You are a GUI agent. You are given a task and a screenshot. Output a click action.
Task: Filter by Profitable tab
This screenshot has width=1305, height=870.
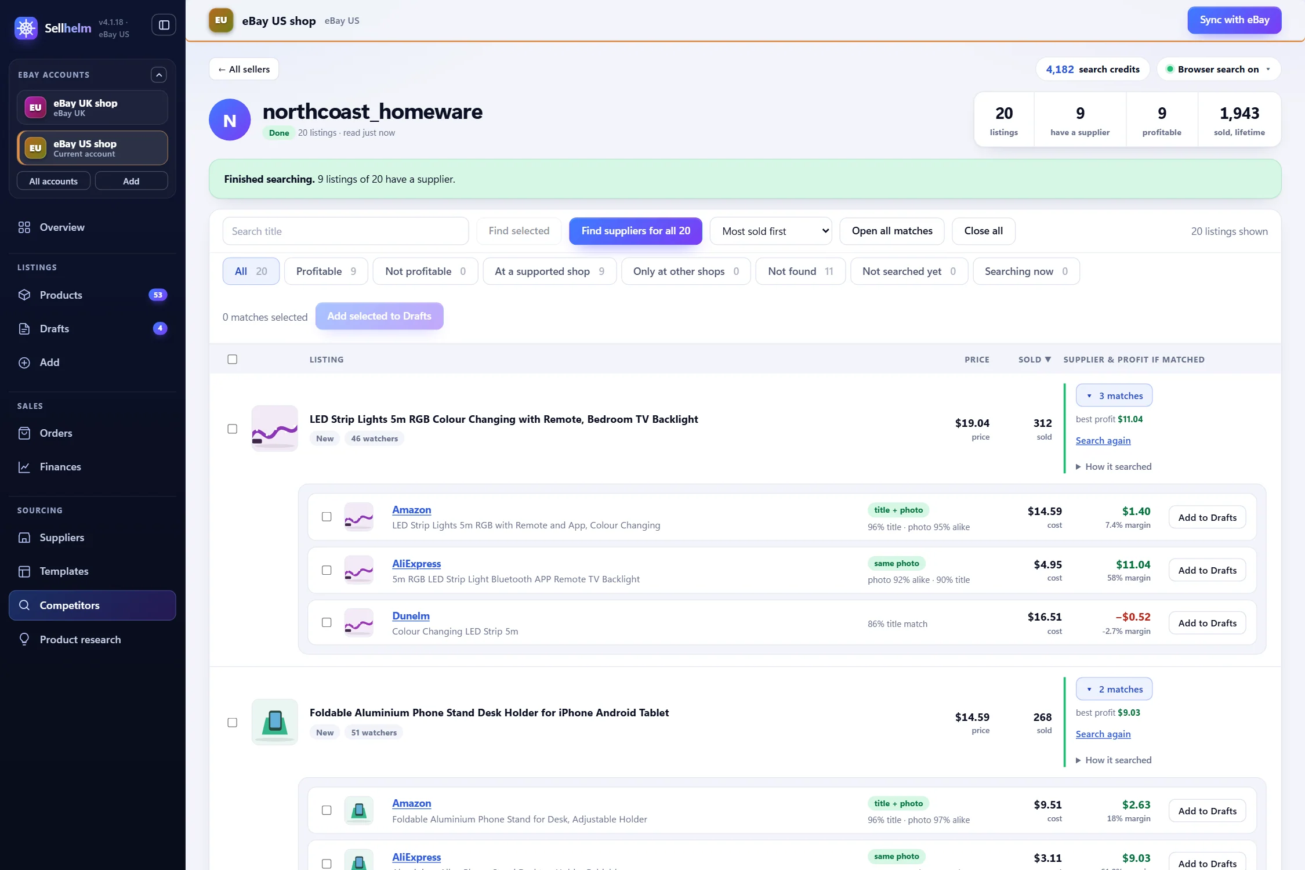pyautogui.click(x=326, y=271)
